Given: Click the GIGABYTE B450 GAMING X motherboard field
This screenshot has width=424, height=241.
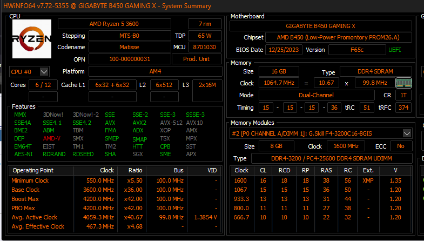Looking at the screenshot, I should coord(320,26).
